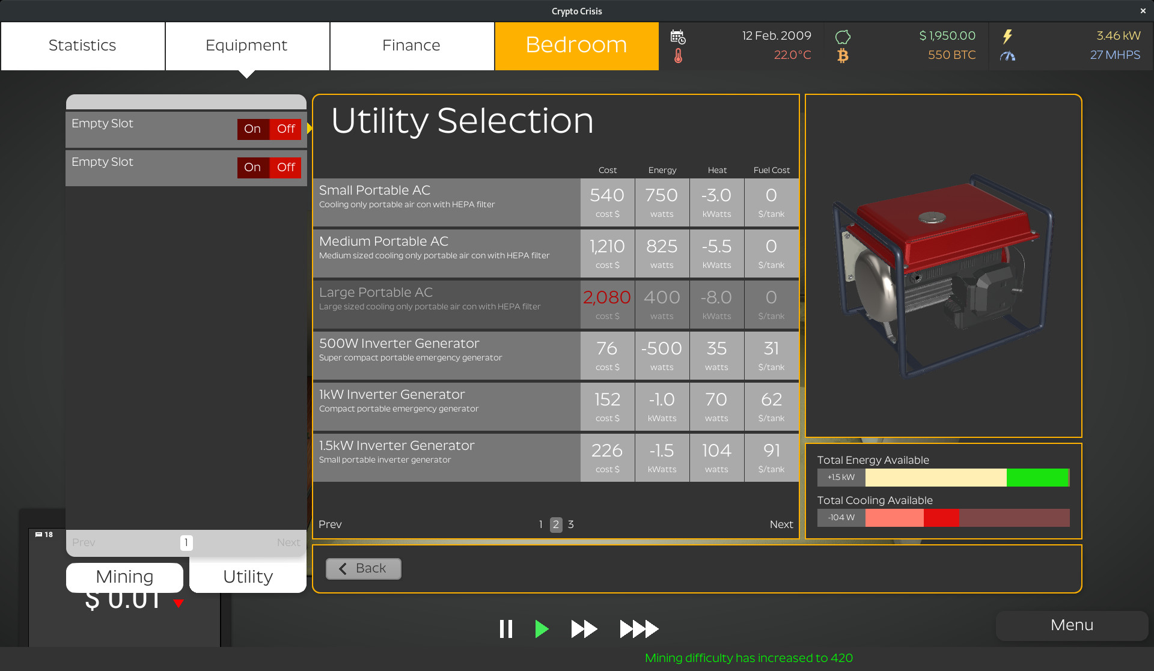Switch the second Empty Slot to Off
Image resolution: width=1154 pixels, height=671 pixels.
[x=286, y=168]
